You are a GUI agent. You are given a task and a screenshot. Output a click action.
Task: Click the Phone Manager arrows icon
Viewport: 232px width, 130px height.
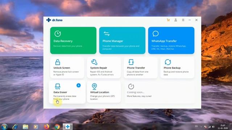point(107,34)
